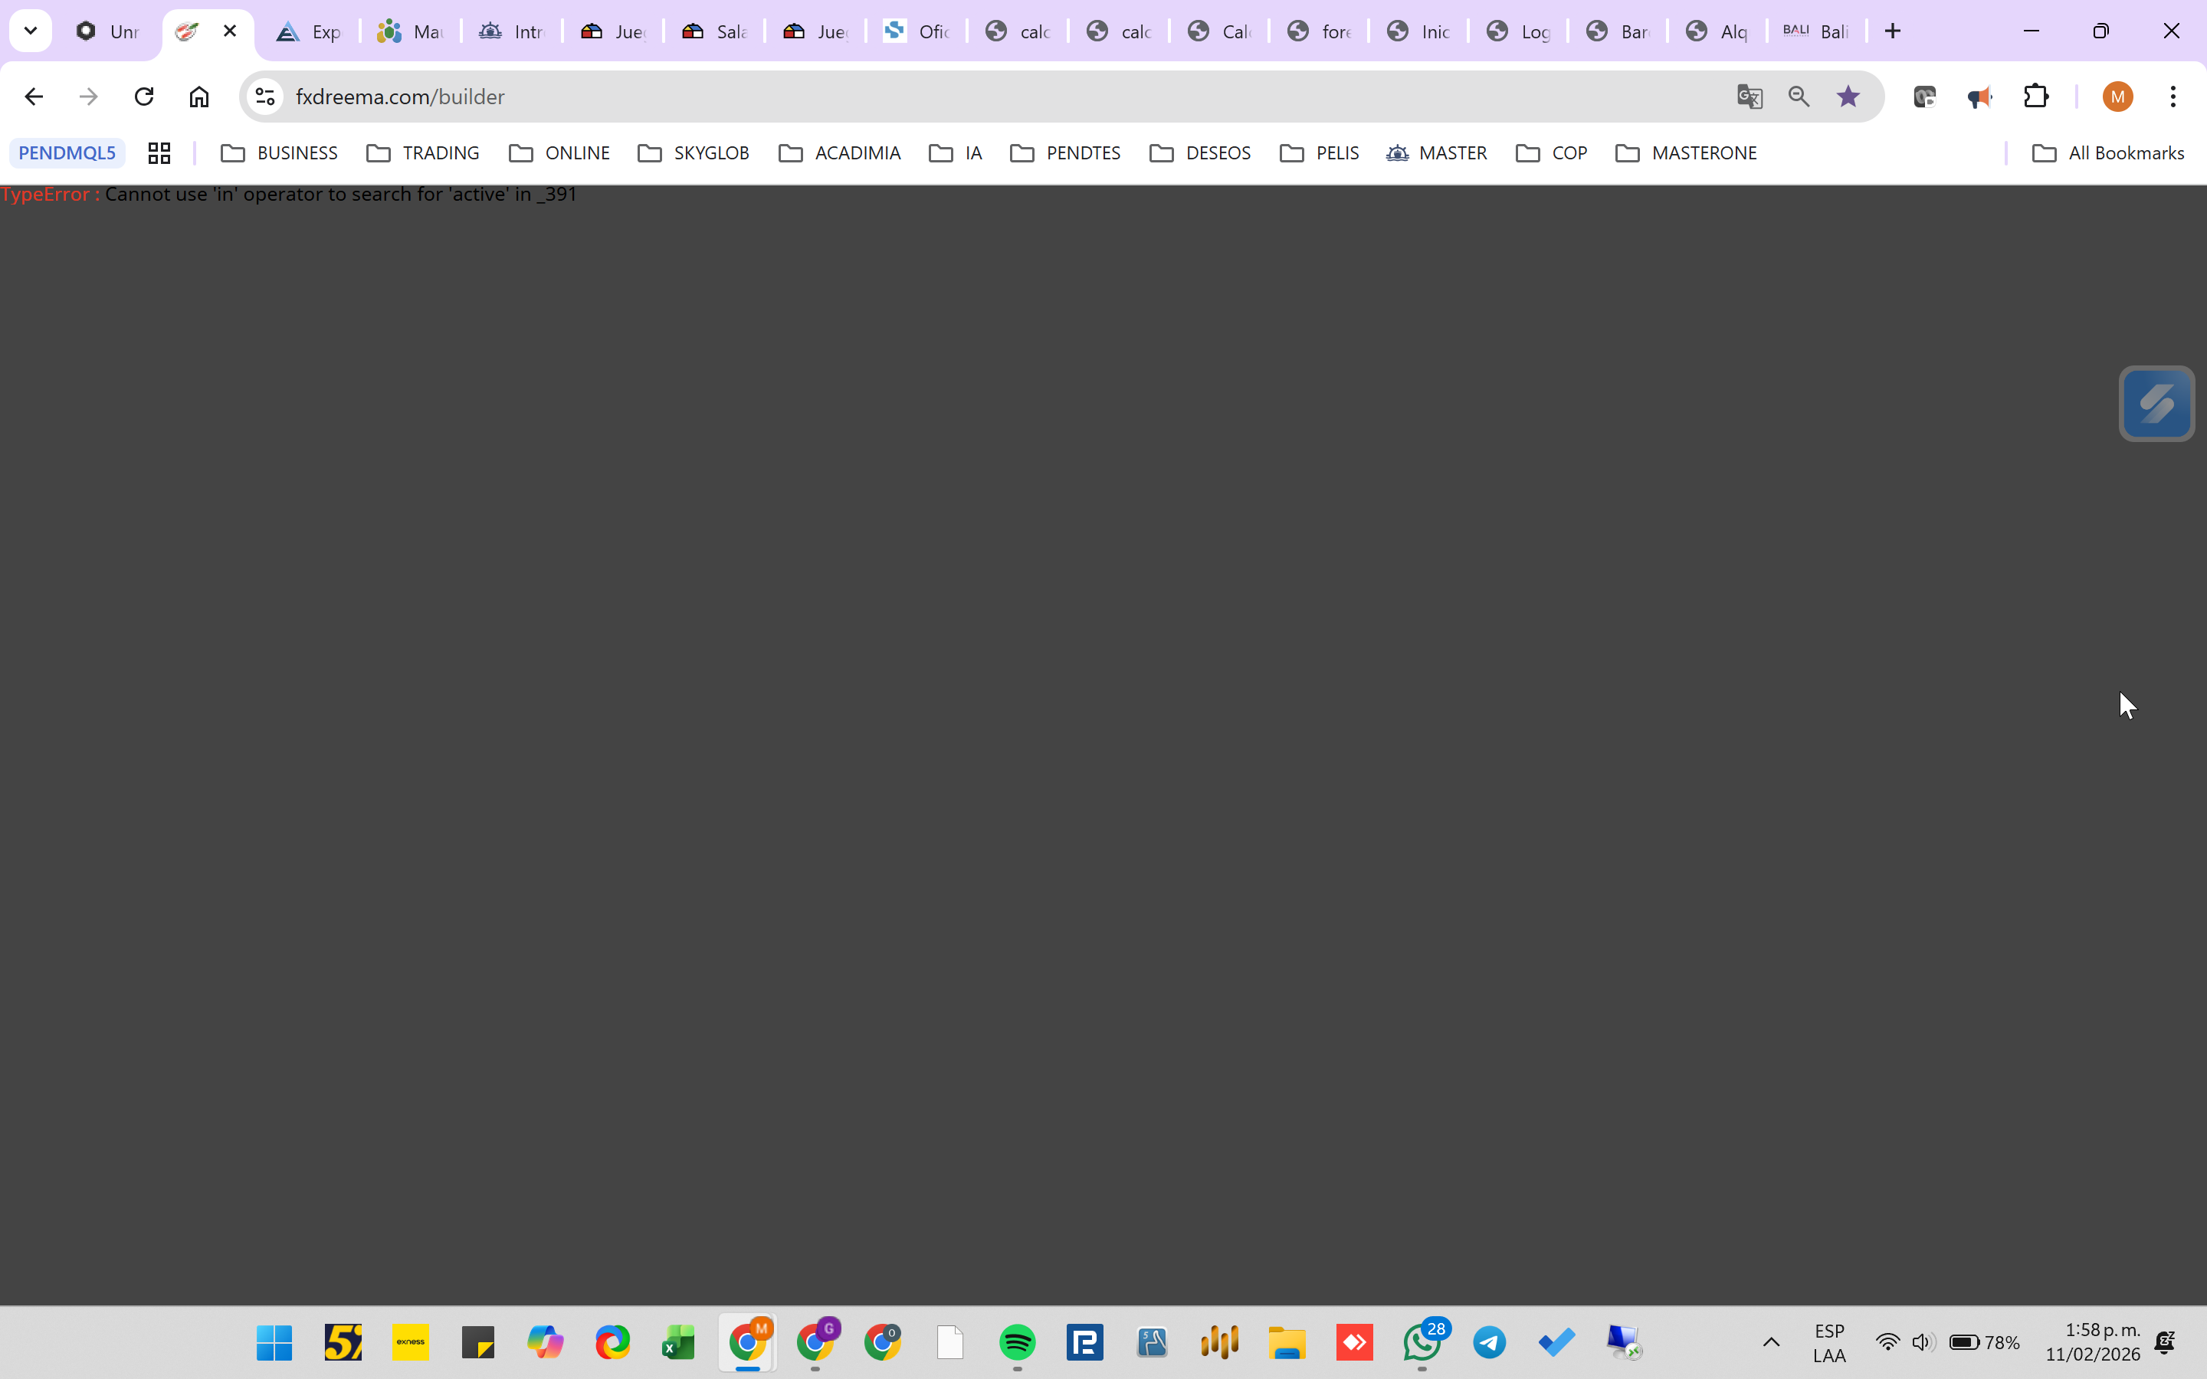
Task: Switch to the 'Exp' browser tab
Action: 309,32
